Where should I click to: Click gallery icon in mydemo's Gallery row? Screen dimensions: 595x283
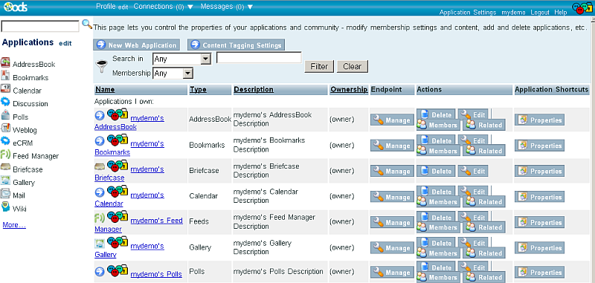pyautogui.click(x=100, y=243)
